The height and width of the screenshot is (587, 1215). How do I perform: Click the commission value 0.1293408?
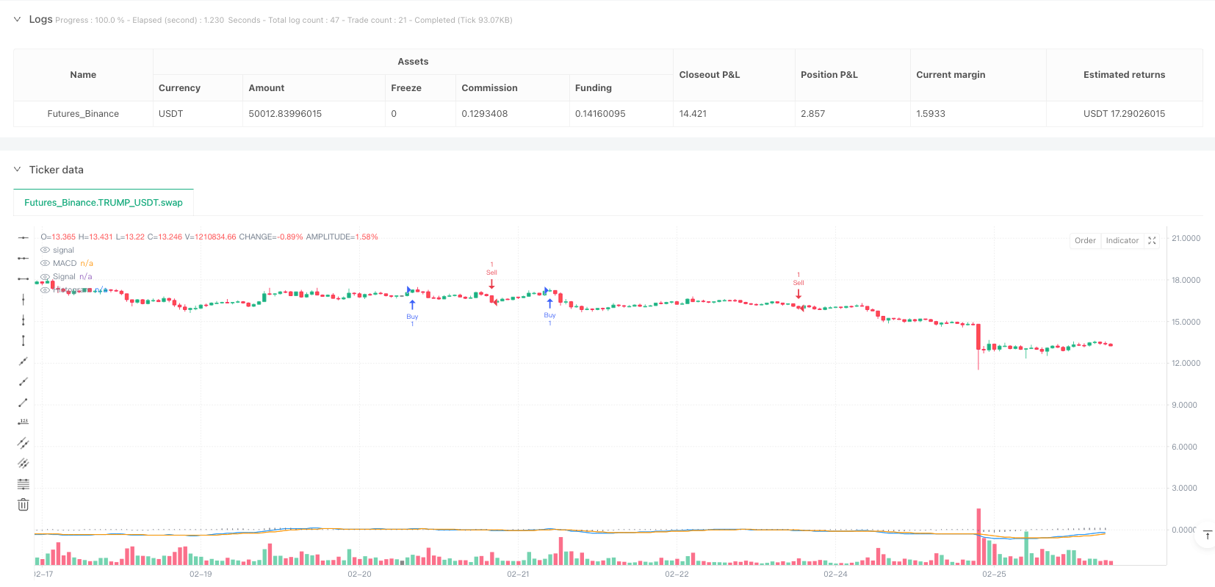[485, 114]
